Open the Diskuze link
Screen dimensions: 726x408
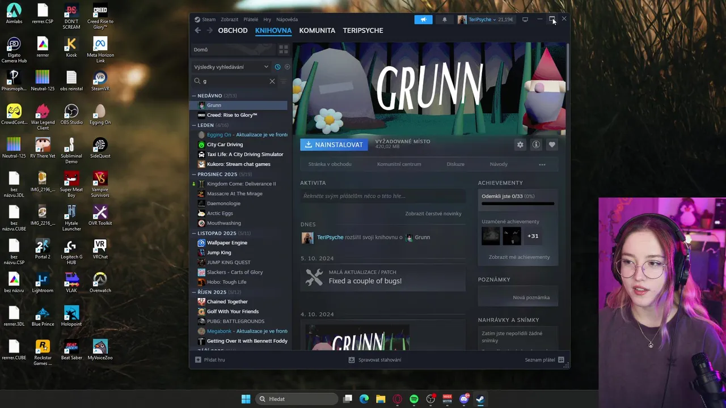point(455,164)
